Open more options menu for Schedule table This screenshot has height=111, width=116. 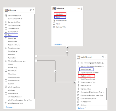click(x=81, y=9)
